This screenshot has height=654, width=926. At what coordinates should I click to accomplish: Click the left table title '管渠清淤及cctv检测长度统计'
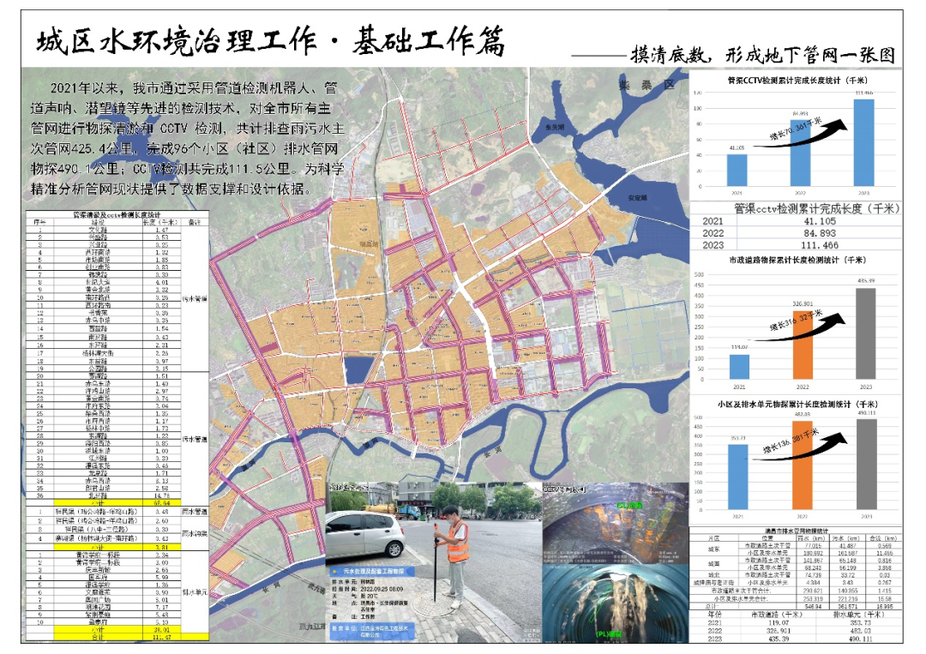tap(117, 215)
